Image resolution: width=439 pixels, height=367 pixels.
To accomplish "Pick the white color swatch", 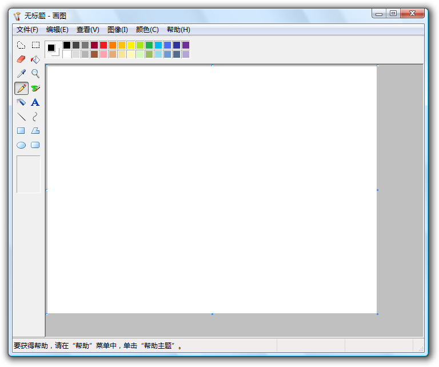I will 67,54.
